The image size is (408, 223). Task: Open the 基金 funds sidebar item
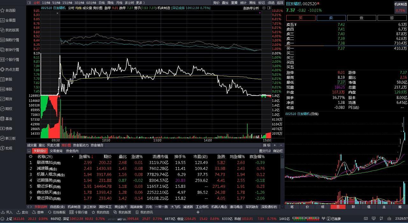(x=6, y=119)
